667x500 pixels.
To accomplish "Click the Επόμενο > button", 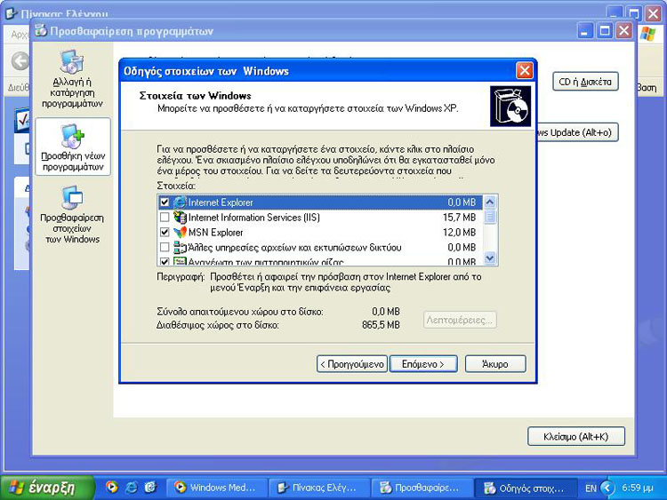I will [x=423, y=364].
